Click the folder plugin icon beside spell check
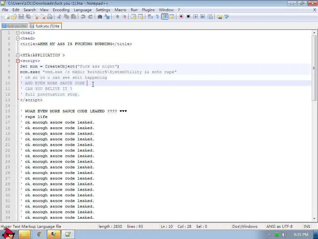Image resolution: width=318 pixels, height=239 pixels. [x=220, y=17]
